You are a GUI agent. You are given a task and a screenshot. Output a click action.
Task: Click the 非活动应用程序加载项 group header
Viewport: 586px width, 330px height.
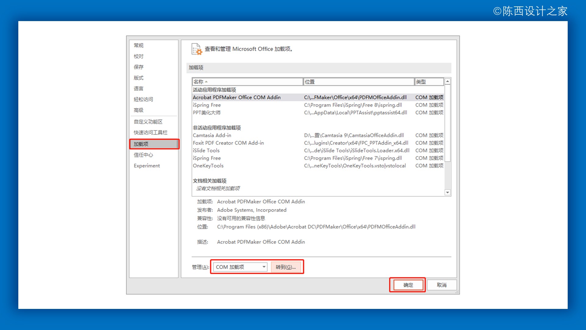tap(217, 128)
